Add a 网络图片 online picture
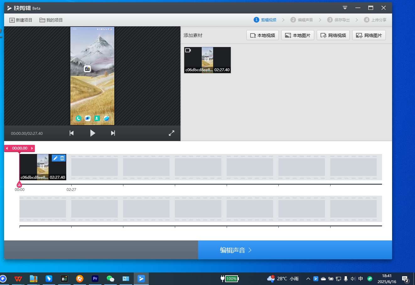Screen dimensions: 415x285 coord(369,35)
